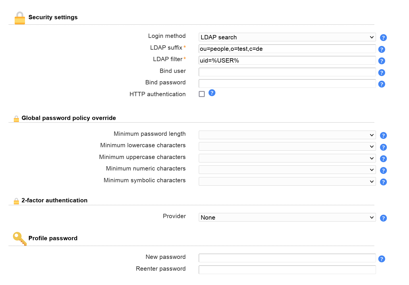
Task: Show help for LDAP filter
Action: click(381, 61)
